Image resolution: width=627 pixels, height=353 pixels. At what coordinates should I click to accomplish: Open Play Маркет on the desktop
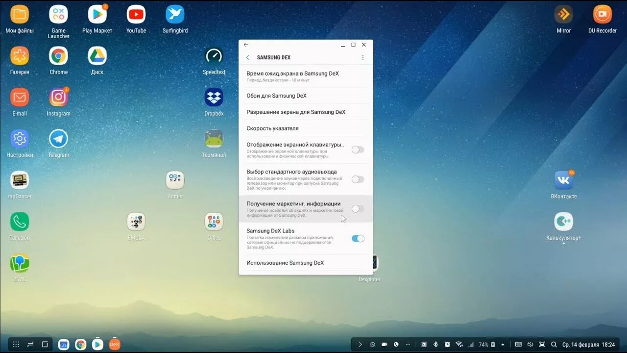click(x=97, y=15)
